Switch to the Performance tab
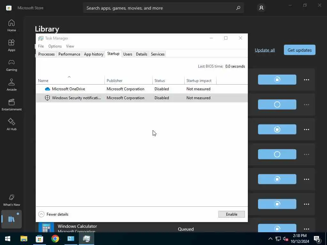 [x=69, y=54]
